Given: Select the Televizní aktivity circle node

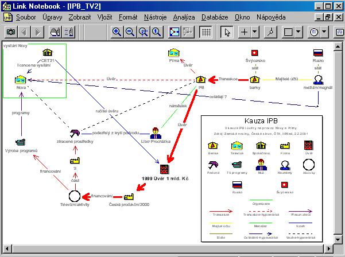Looking at the screenshot, I should (75, 196).
